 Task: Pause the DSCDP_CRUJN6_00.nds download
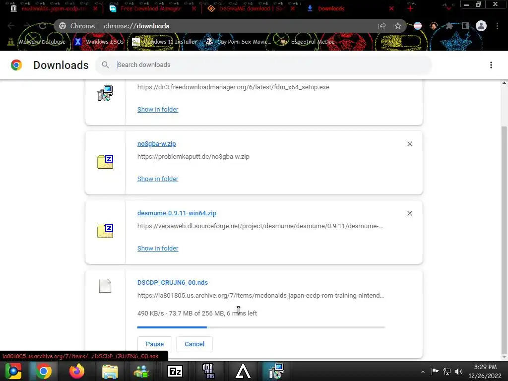(155, 344)
